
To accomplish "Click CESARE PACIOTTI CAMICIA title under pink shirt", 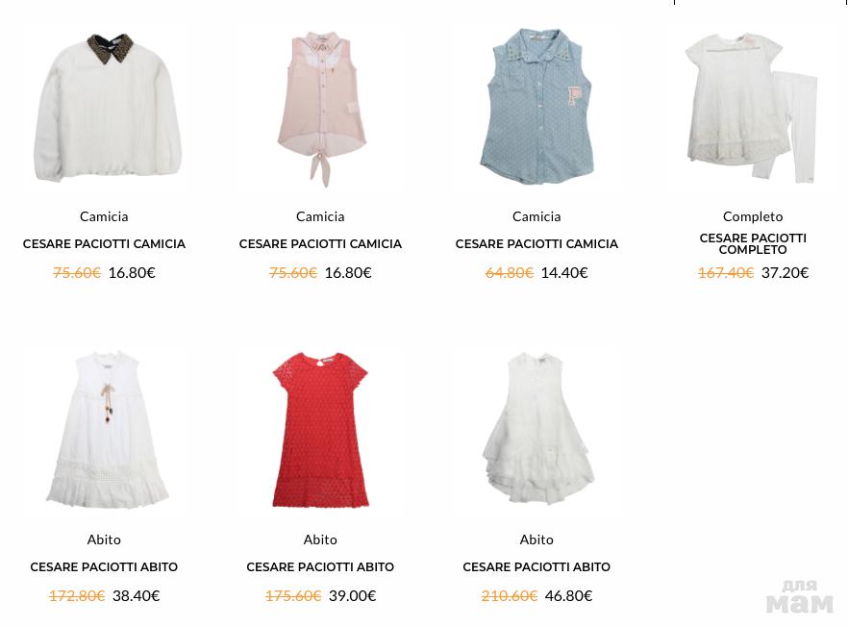I will click(x=320, y=244).
